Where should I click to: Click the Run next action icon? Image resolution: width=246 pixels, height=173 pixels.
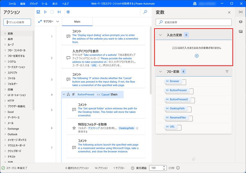(x=59, y=12)
